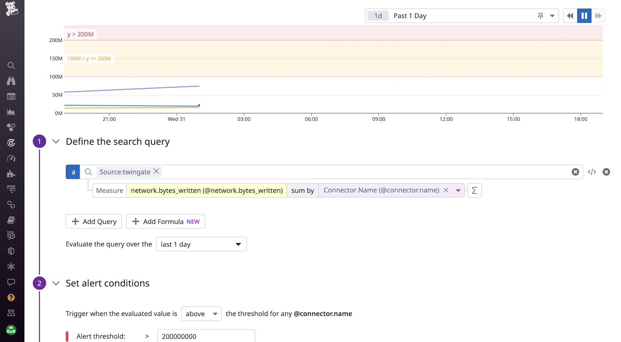The height and width of the screenshot is (342, 621).
Task: Open the Events list icon in sidebar
Action: [x=11, y=96]
